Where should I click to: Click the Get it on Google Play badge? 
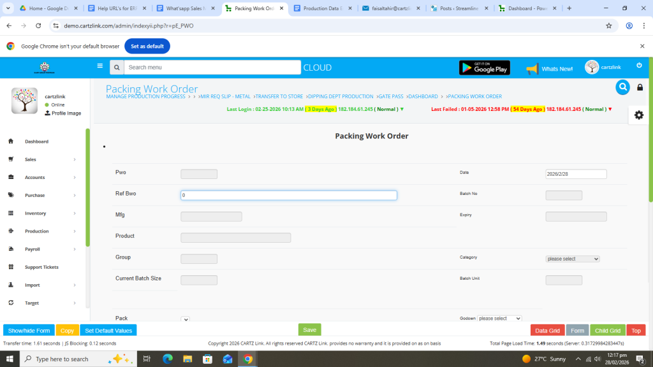click(x=484, y=68)
